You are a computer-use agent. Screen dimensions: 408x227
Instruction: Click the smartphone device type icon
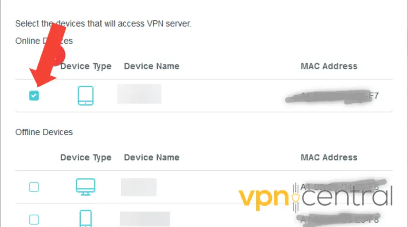[85, 218]
